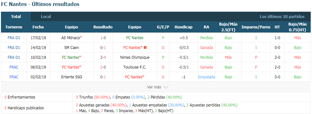Click the Resultado column header
Screen dimensions: 312x114
(x=103, y=27)
